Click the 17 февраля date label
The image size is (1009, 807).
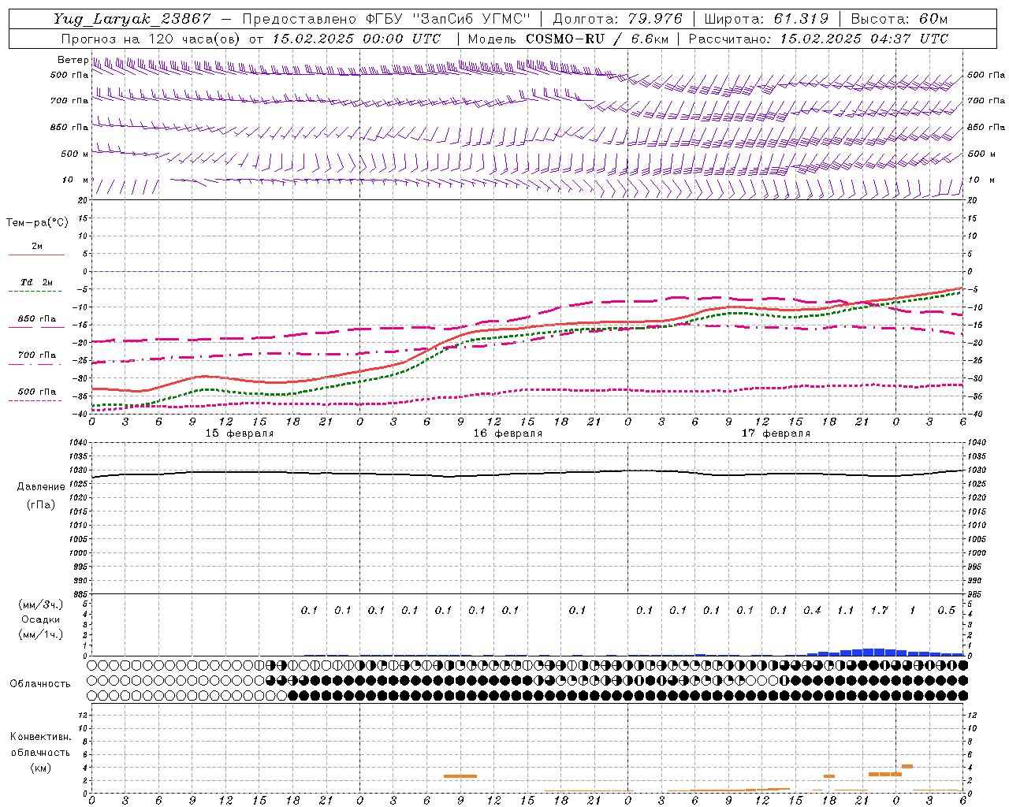pos(776,433)
